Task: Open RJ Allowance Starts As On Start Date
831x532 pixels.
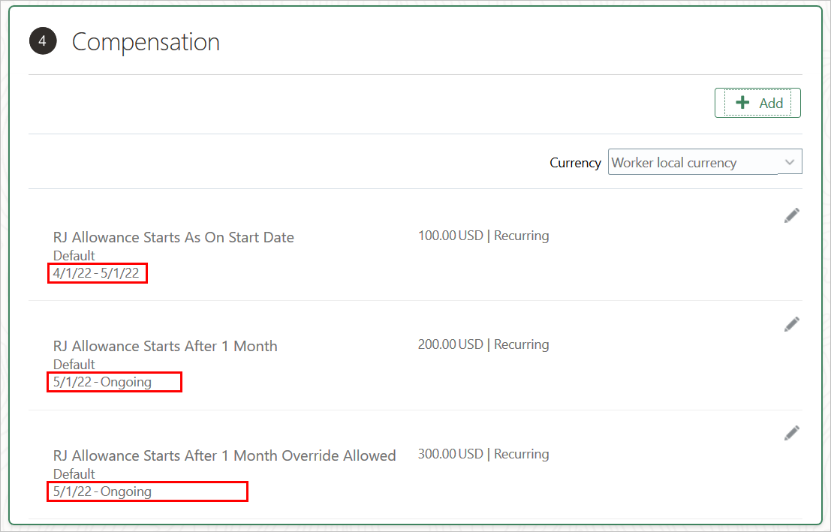Action: 173,237
